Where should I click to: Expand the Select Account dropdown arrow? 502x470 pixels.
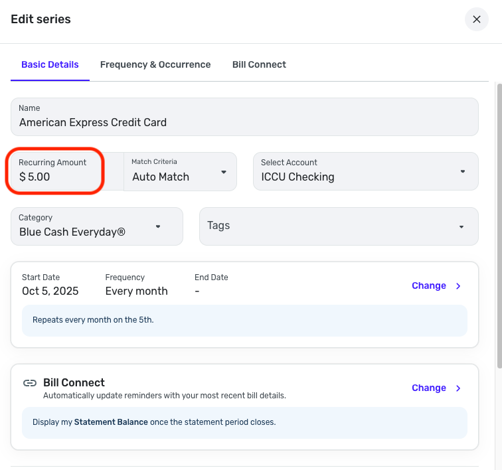[463, 172]
